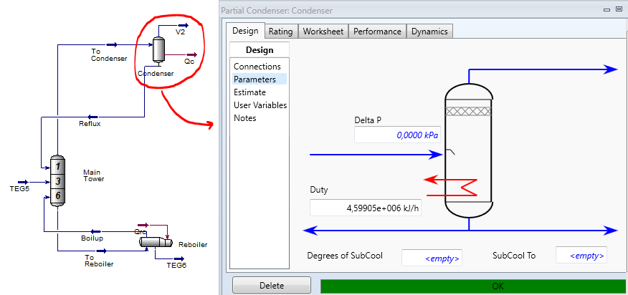
Task: Open the Estimate design page
Action: [250, 92]
